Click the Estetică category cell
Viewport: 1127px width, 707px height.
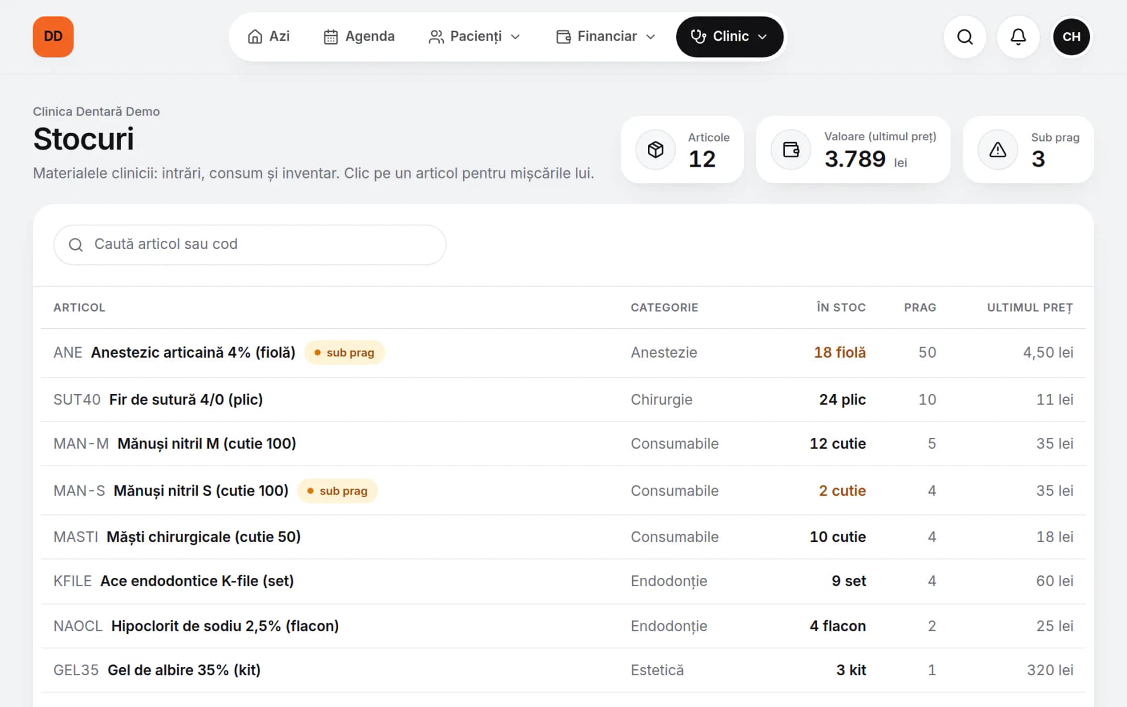click(x=657, y=670)
